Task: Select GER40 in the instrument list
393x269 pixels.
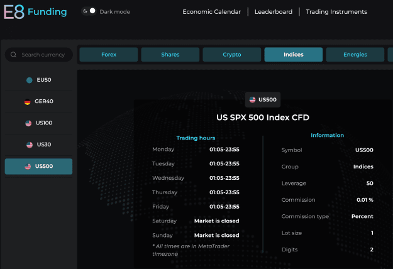Action: 38,101
